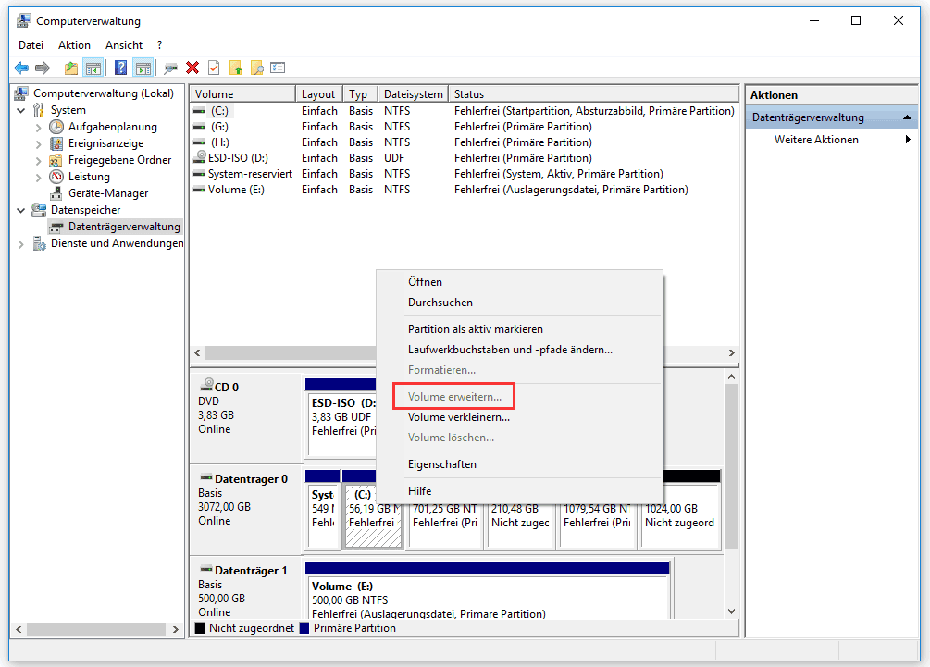Click the Freigegebene Ordner icon
Screen dimensions: 930x667
(56, 160)
